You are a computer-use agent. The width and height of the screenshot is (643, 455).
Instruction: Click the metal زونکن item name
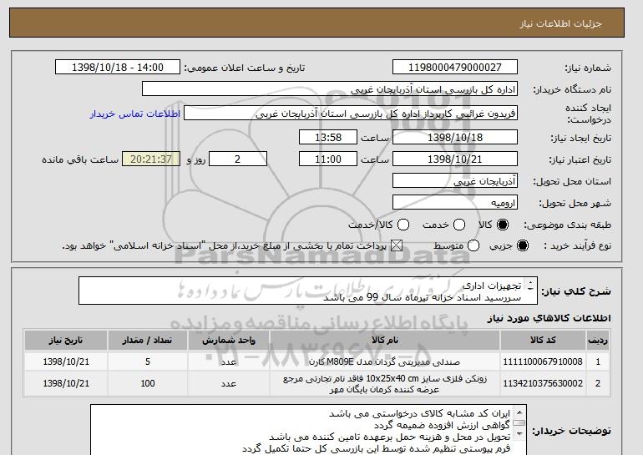tap(385, 384)
